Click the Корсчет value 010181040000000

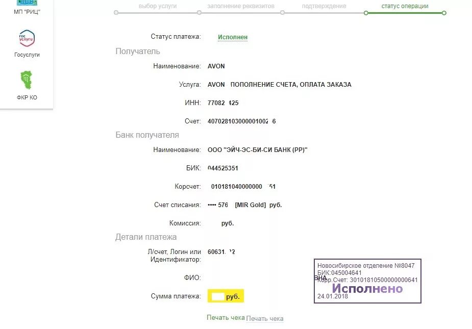click(x=243, y=187)
